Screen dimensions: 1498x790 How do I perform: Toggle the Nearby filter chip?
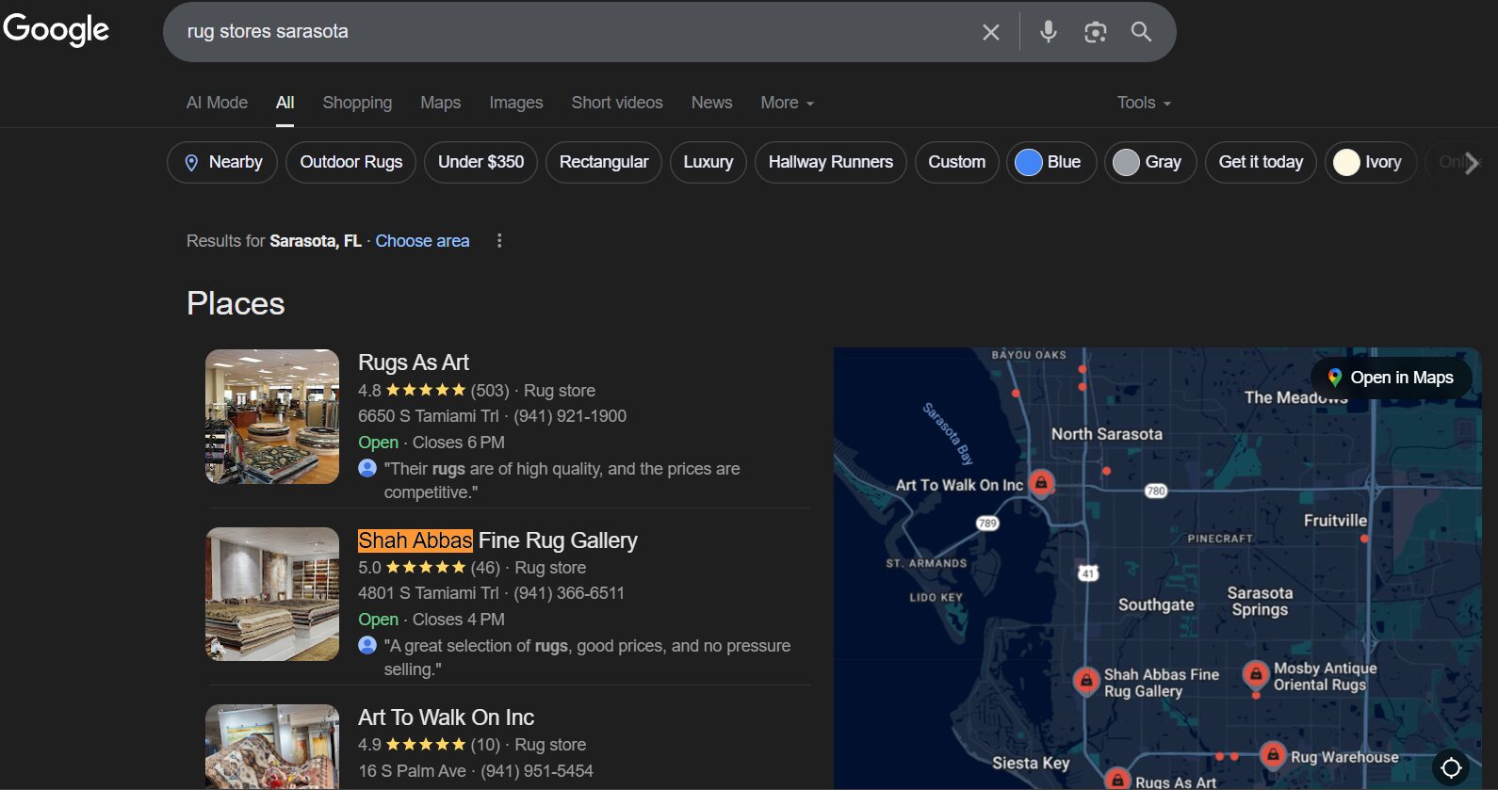coord(222,162)
